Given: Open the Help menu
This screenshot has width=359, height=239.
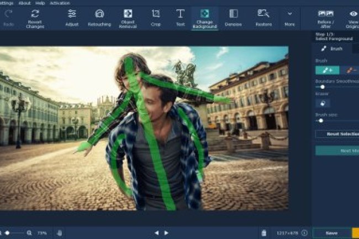Looking at the screenshot, I should pyautogui.click(x=40, y=3).
